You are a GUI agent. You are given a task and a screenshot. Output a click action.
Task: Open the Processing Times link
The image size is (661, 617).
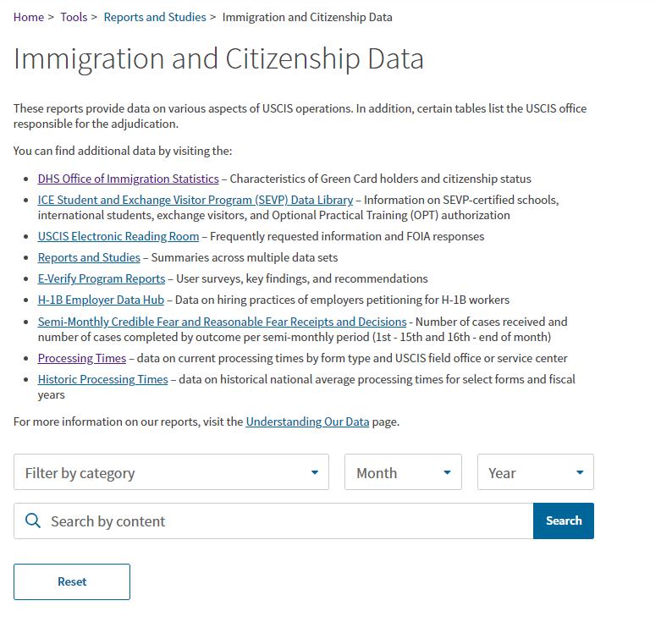[82, 358]
